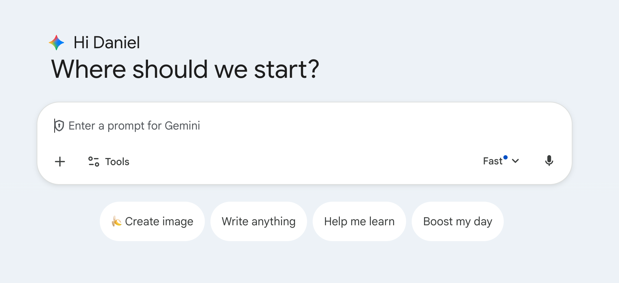This screenshot has width=619, height=283.
Task: Open the Fast model picker
Action: tap(493, 161)
